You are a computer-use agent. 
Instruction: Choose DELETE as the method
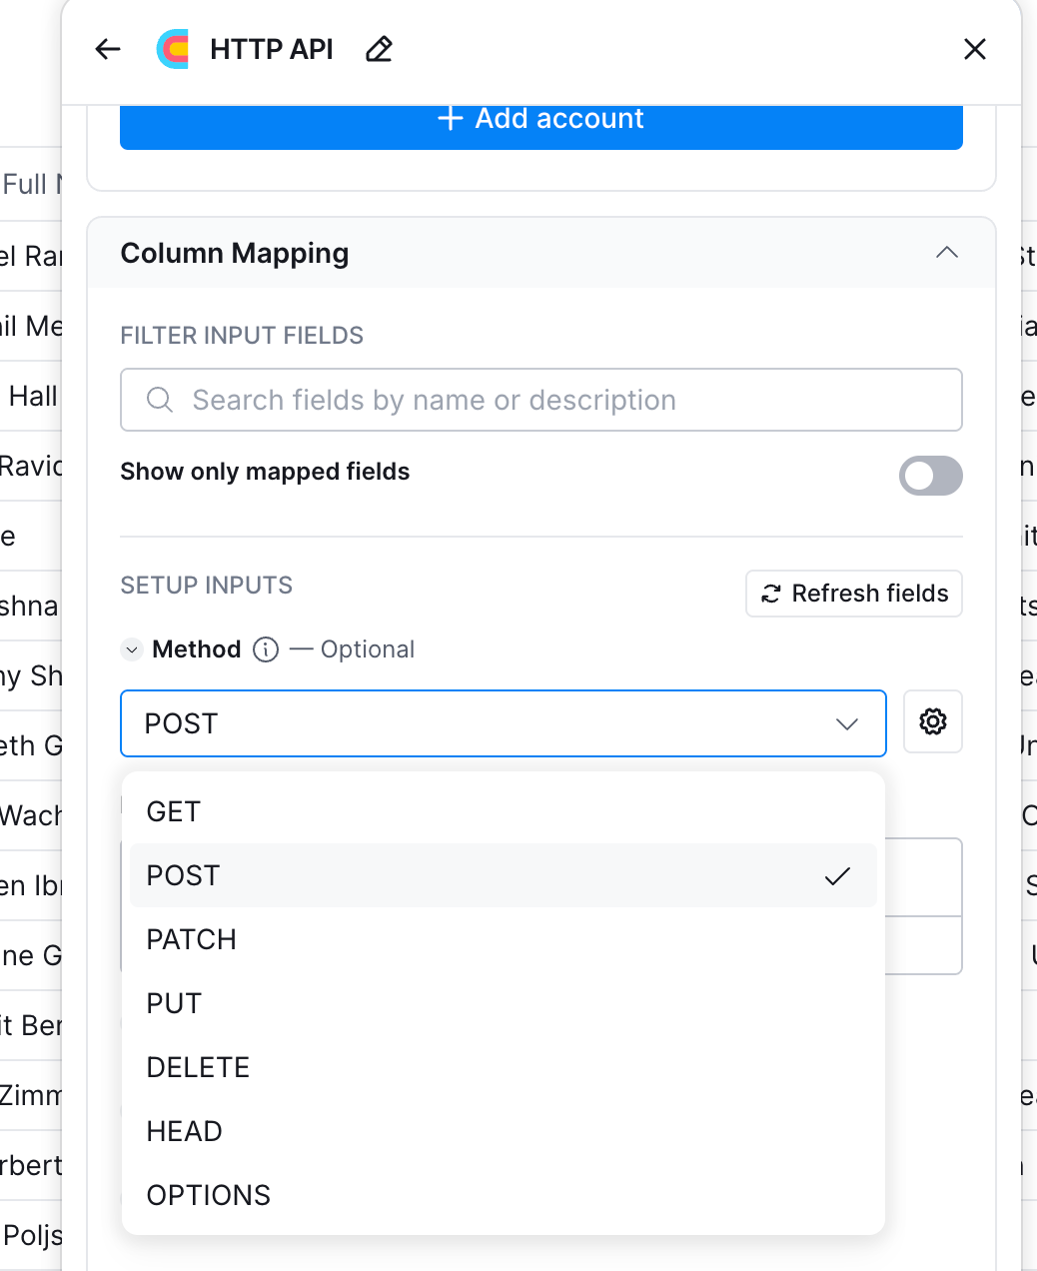(198, 1067)
